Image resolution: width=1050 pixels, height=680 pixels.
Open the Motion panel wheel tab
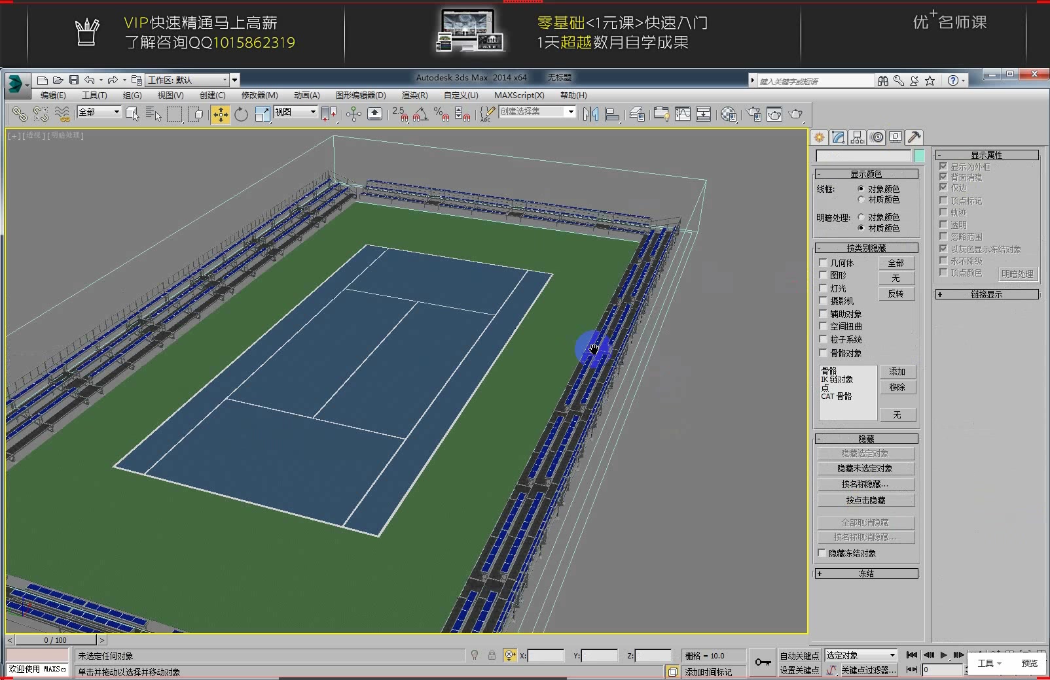point(877,137)
